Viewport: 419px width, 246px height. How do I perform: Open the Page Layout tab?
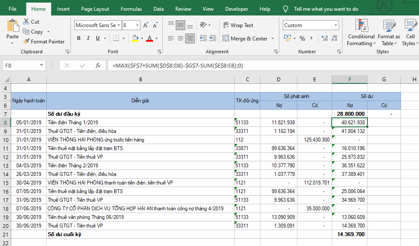click(95, 9)
